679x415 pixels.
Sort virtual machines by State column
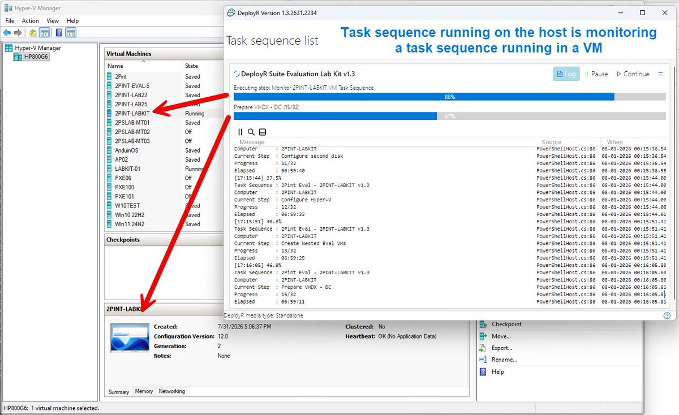203,66
